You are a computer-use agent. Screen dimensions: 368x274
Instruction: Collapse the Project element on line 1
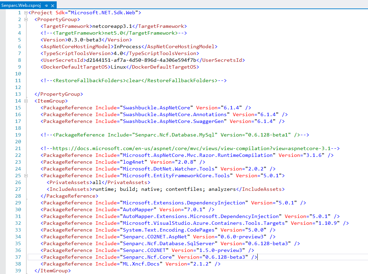tap(26, 13)
